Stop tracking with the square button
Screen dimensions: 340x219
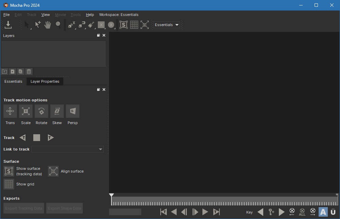coord(37,138)
